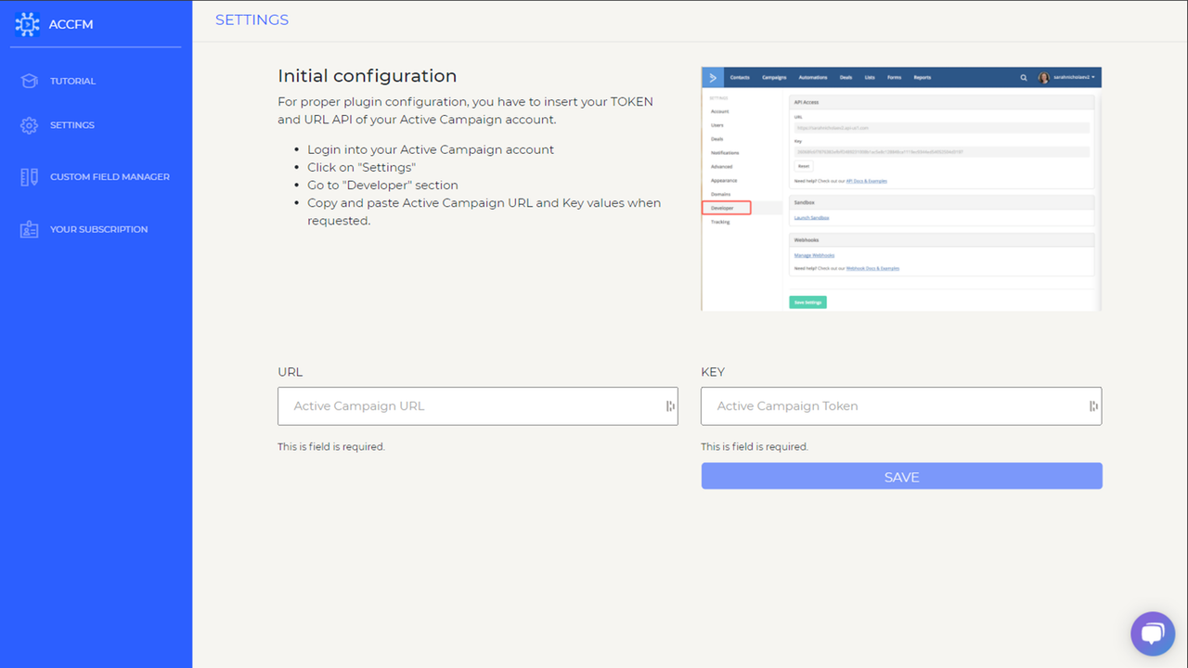Click the Your Subscription badge icon
The height and width of the screenshot is (668, 1188).
[x=29, y=229]
